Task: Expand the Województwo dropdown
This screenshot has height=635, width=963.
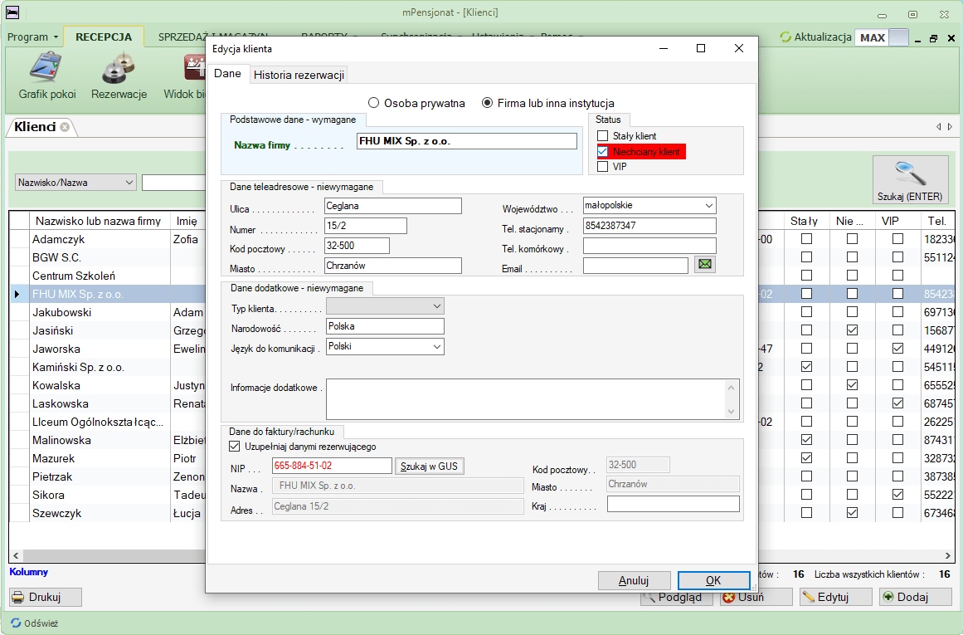Action: click(708, 205)
